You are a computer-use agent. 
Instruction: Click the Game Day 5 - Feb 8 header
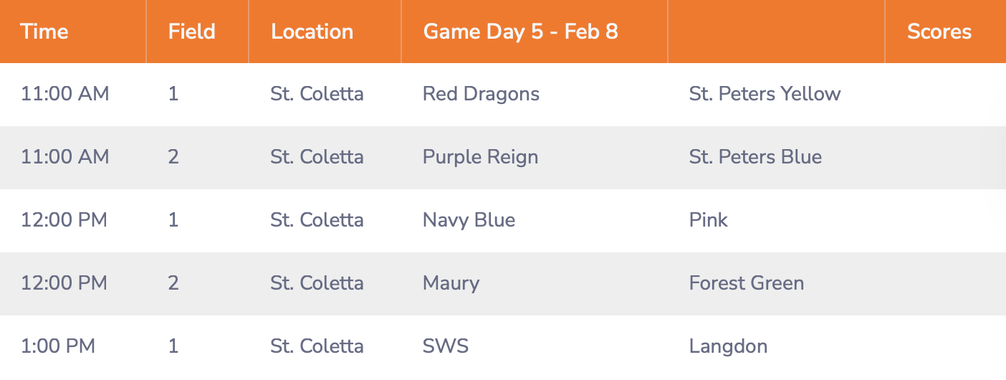click(x=520, y=32)
